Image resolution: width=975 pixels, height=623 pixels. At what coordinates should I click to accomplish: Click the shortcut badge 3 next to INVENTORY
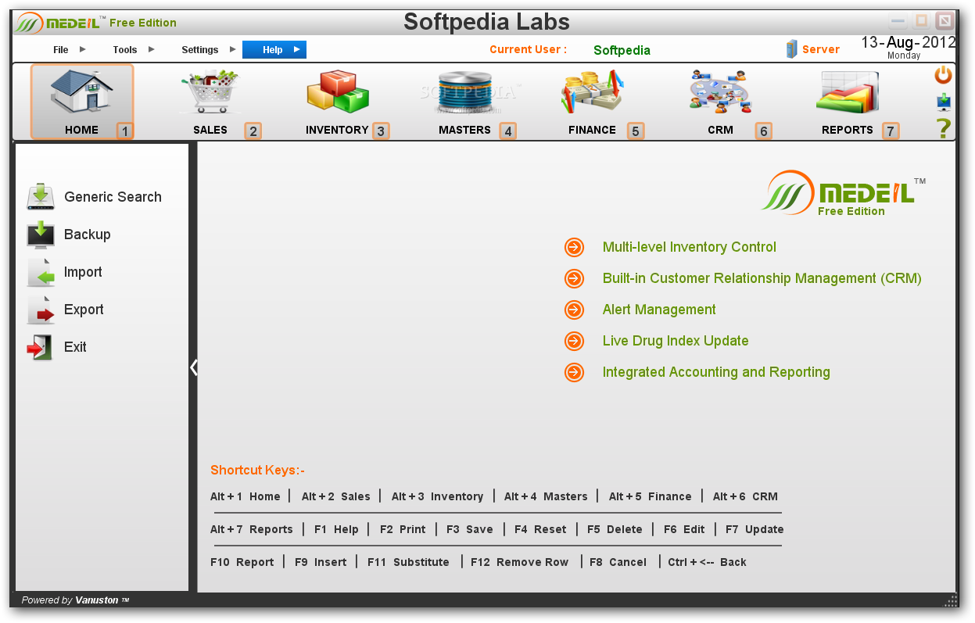381,131
